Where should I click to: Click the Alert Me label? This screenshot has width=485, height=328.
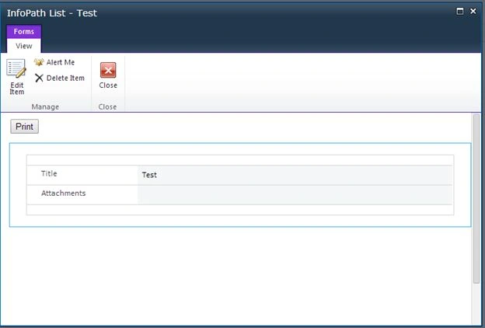pyautogui.click(x=61, y=62)
